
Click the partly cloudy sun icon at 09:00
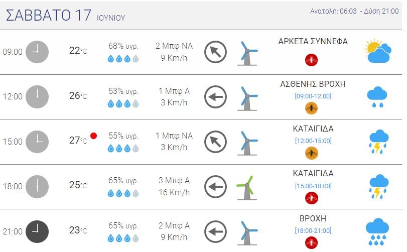click(378, 51)
